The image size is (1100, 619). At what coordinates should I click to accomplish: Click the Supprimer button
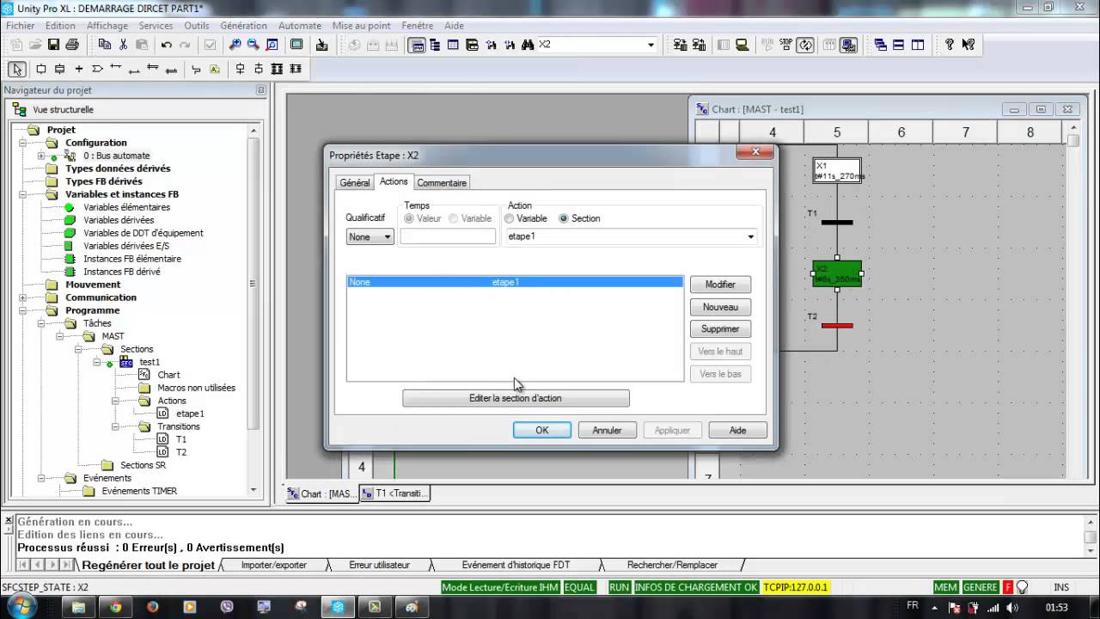tap(720, 329)
